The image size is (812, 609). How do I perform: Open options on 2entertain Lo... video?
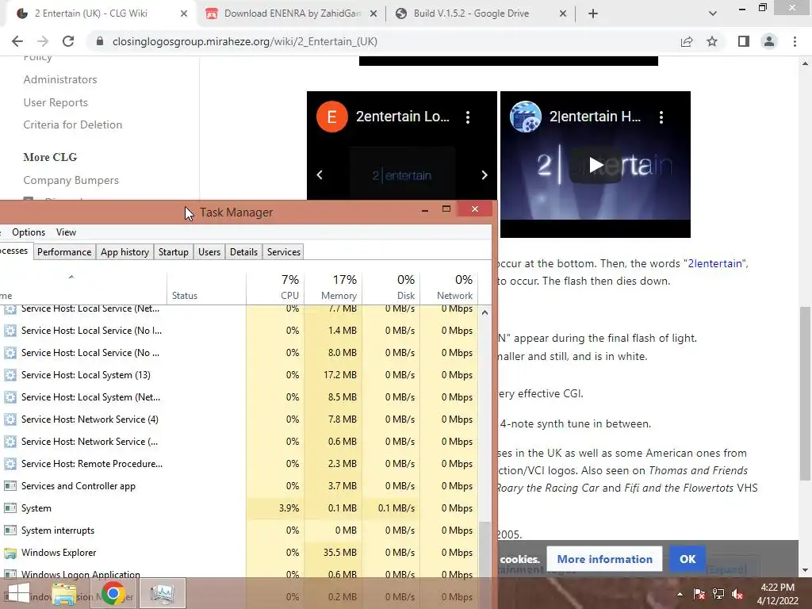tap(468, 117)
